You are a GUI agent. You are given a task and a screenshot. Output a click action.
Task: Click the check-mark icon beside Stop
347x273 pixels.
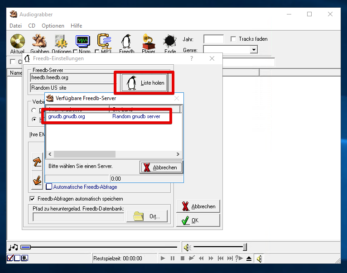point(192,258)
